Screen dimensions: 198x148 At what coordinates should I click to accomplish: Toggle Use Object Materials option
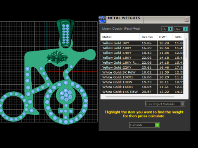165,104
